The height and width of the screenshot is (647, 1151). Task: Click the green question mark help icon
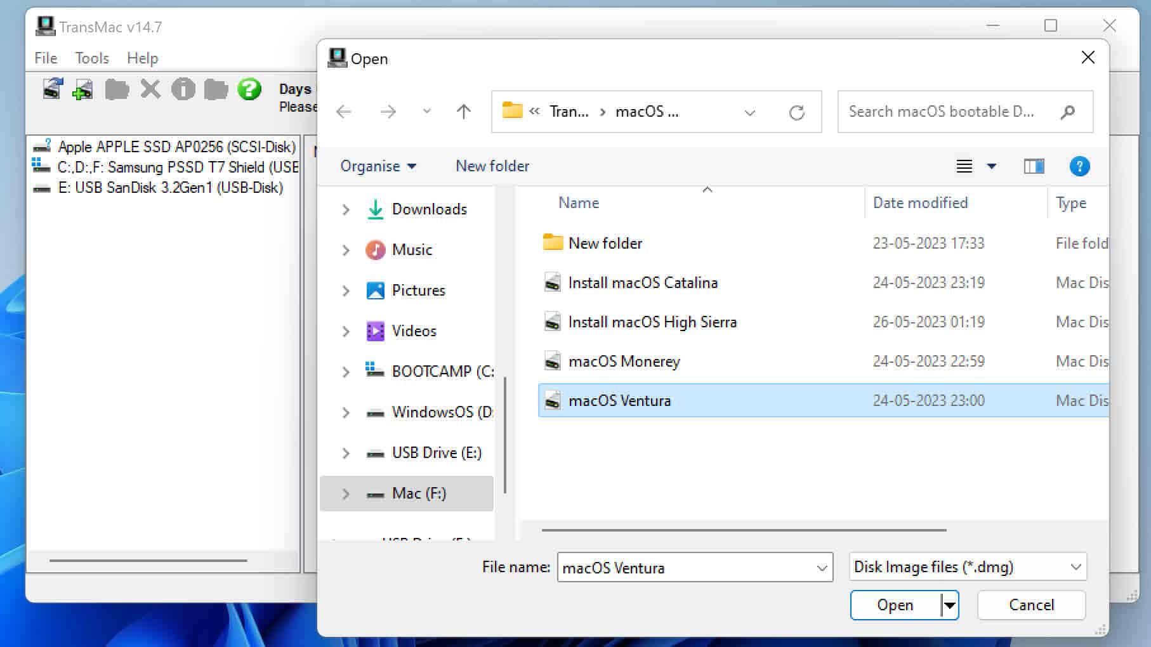point(249,89)
